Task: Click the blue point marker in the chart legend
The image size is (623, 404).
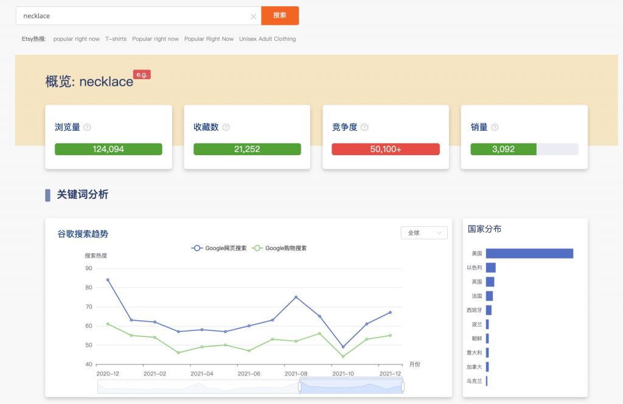Action: click(198, 248)
